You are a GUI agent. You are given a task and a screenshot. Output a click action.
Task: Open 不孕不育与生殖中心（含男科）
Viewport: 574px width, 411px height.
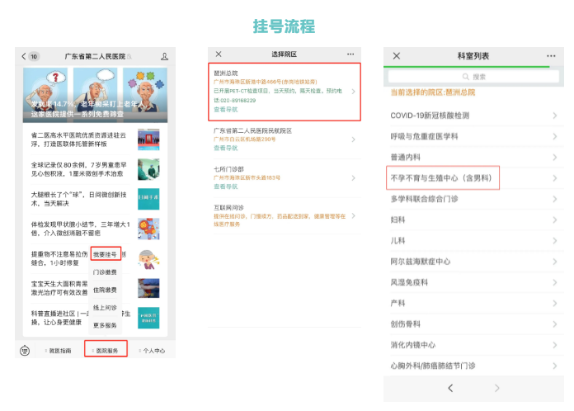[x=473, y=178]
